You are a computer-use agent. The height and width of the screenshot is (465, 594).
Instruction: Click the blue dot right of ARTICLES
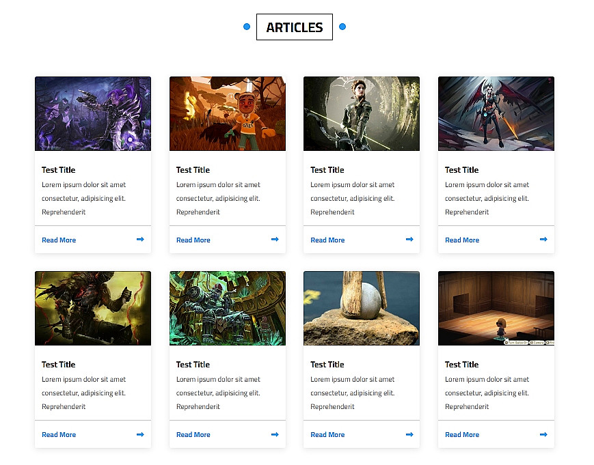[342, 27]
